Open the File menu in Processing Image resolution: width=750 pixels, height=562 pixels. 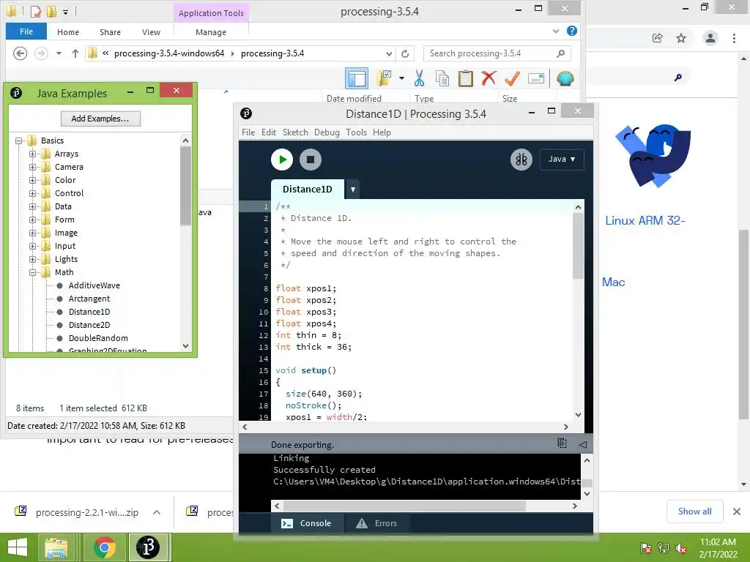248,132
